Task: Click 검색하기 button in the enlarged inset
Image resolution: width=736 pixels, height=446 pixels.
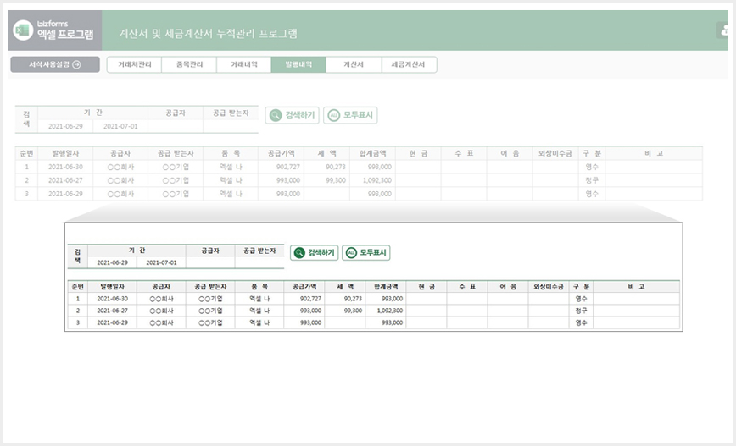Action: [314, 252]
